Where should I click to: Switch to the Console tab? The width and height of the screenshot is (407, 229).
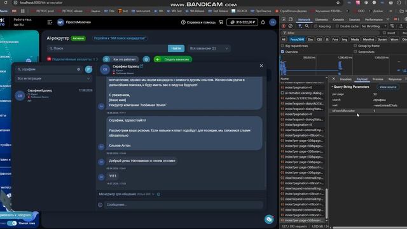pyautogui.click(x=338, y=20)
